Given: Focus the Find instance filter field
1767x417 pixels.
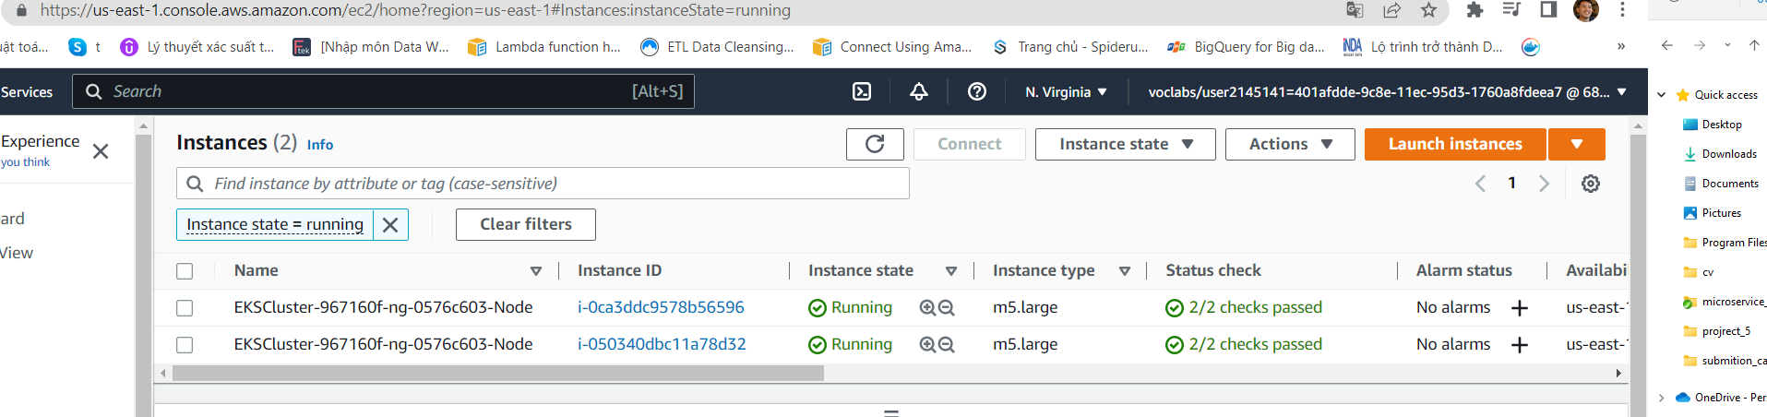Looking at the screenshot, I should click(x=543, y=184).
